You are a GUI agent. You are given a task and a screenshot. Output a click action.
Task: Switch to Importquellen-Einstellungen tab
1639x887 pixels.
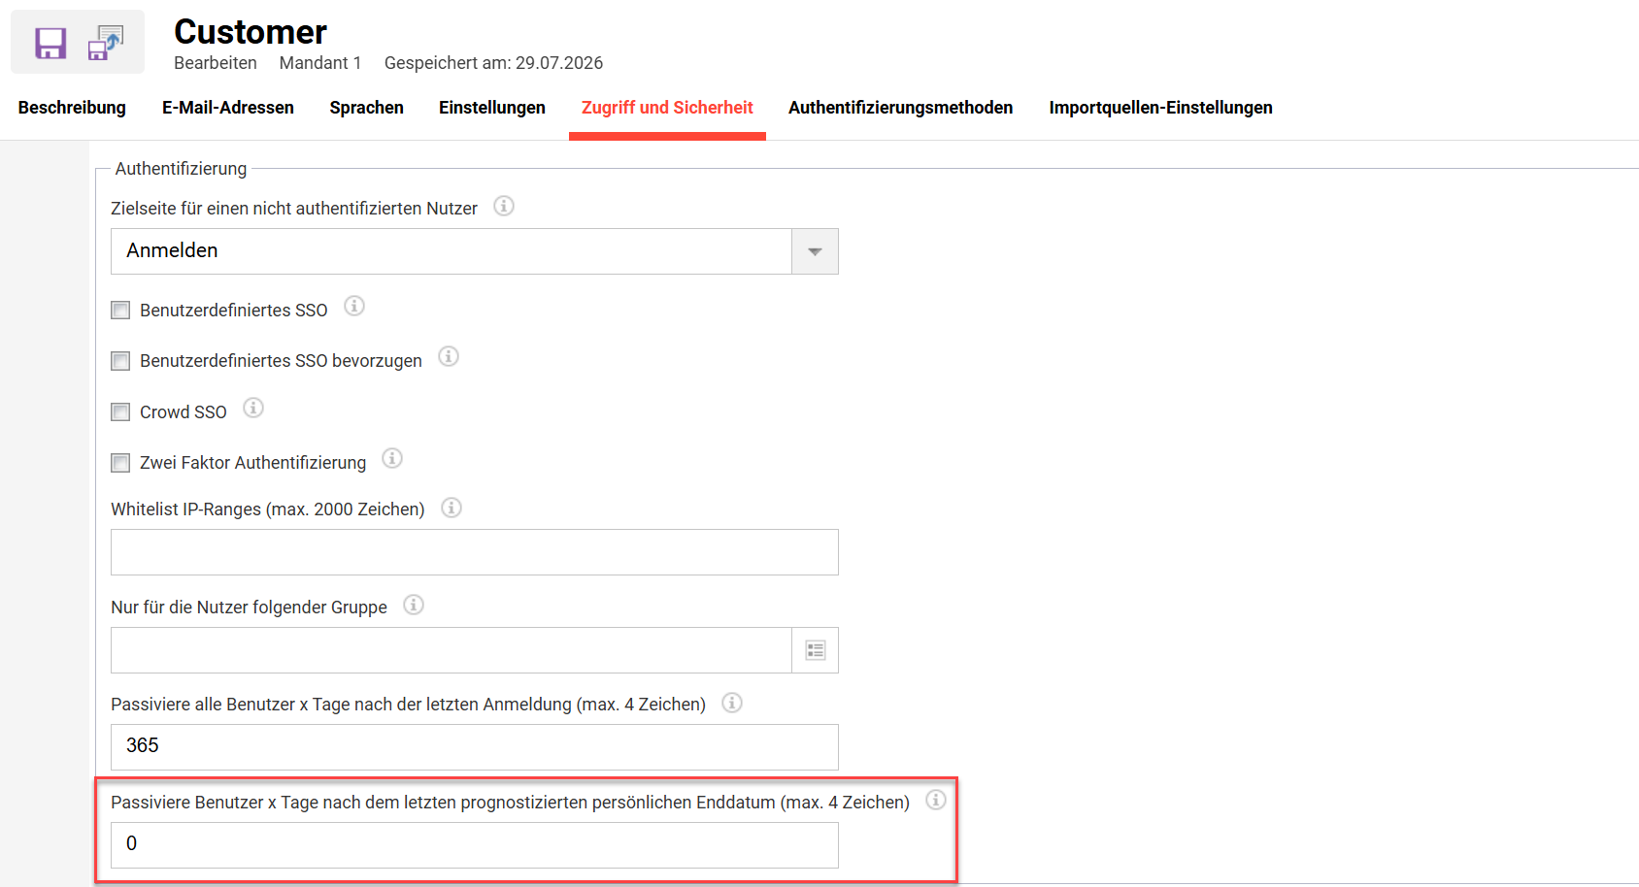click(1160, 108)
